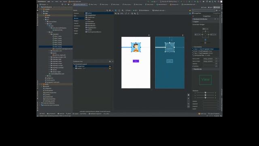Screen dimensions: 259x146
Task: Show layout warnings icon
Action: point(190,11)
